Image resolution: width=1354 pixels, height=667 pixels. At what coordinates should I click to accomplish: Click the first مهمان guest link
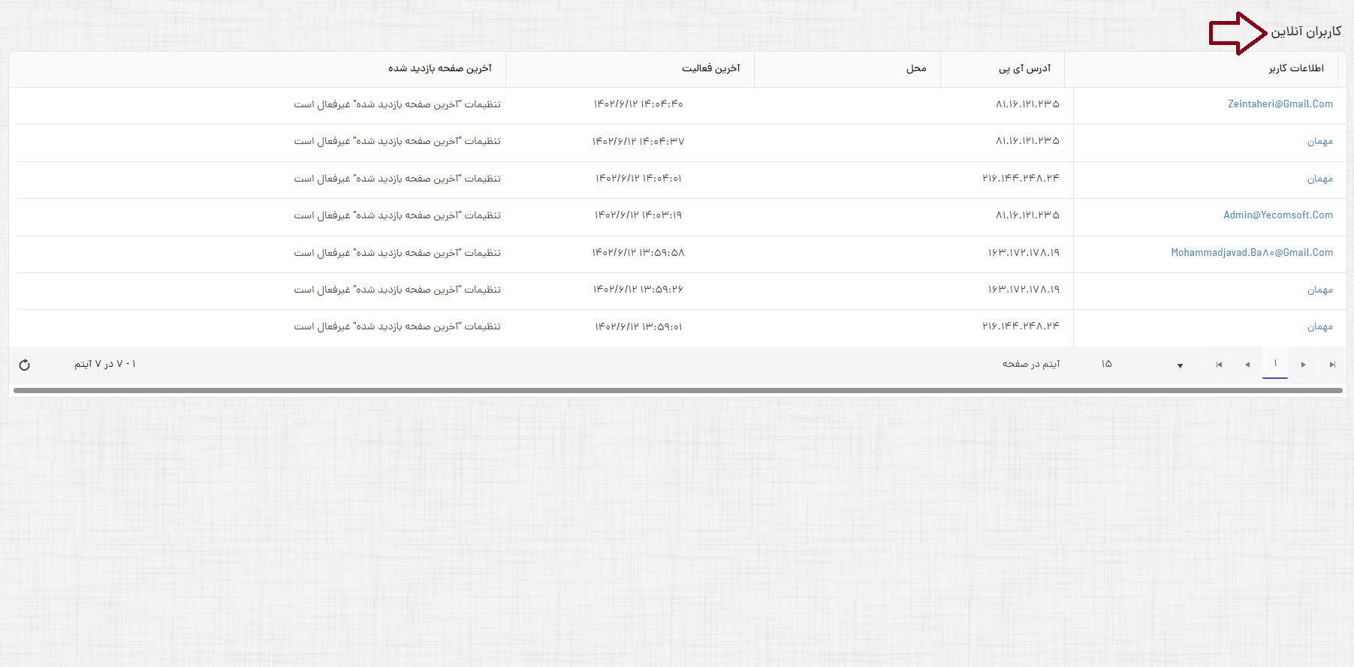tap(1319, 142)
